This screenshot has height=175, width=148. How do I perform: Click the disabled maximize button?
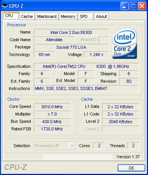point(133,6)
